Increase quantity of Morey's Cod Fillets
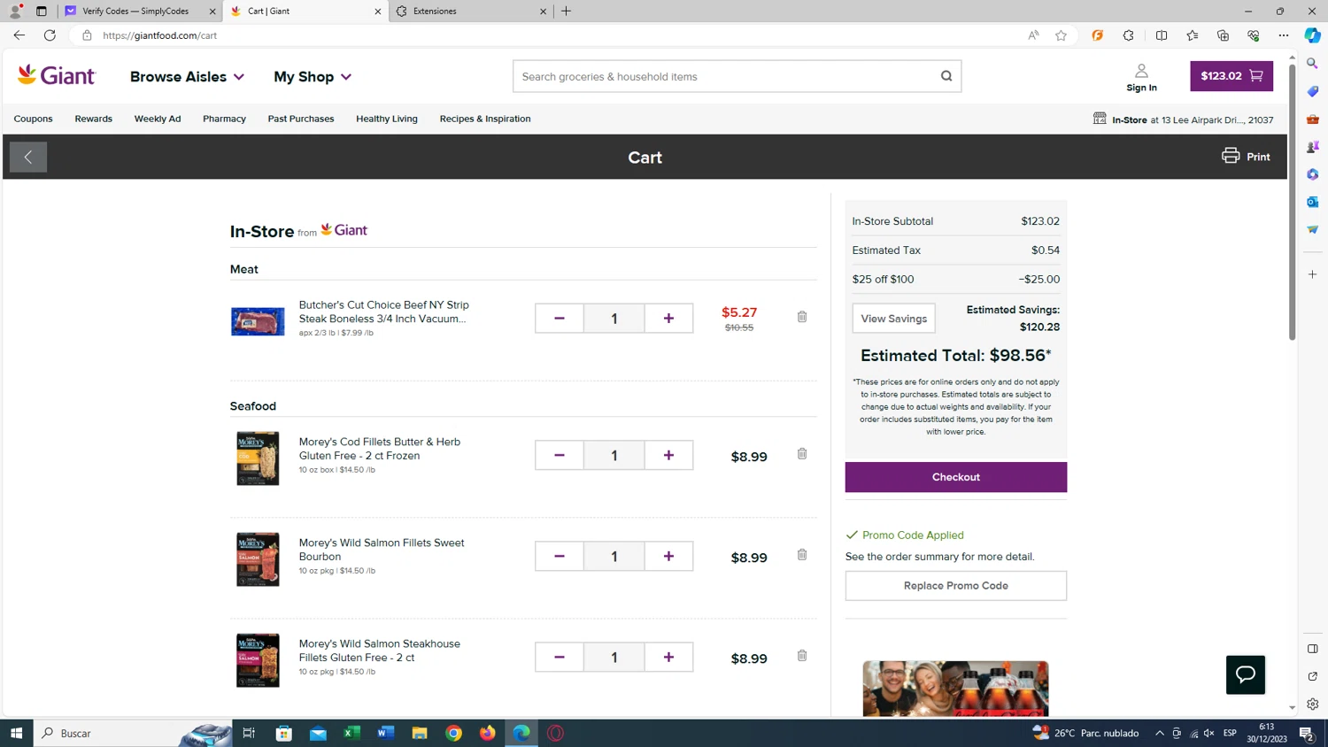1328x747 pixels. click(668, 455)
